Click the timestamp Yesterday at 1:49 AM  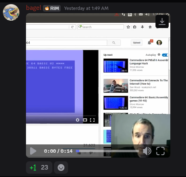tap(86, 8)
